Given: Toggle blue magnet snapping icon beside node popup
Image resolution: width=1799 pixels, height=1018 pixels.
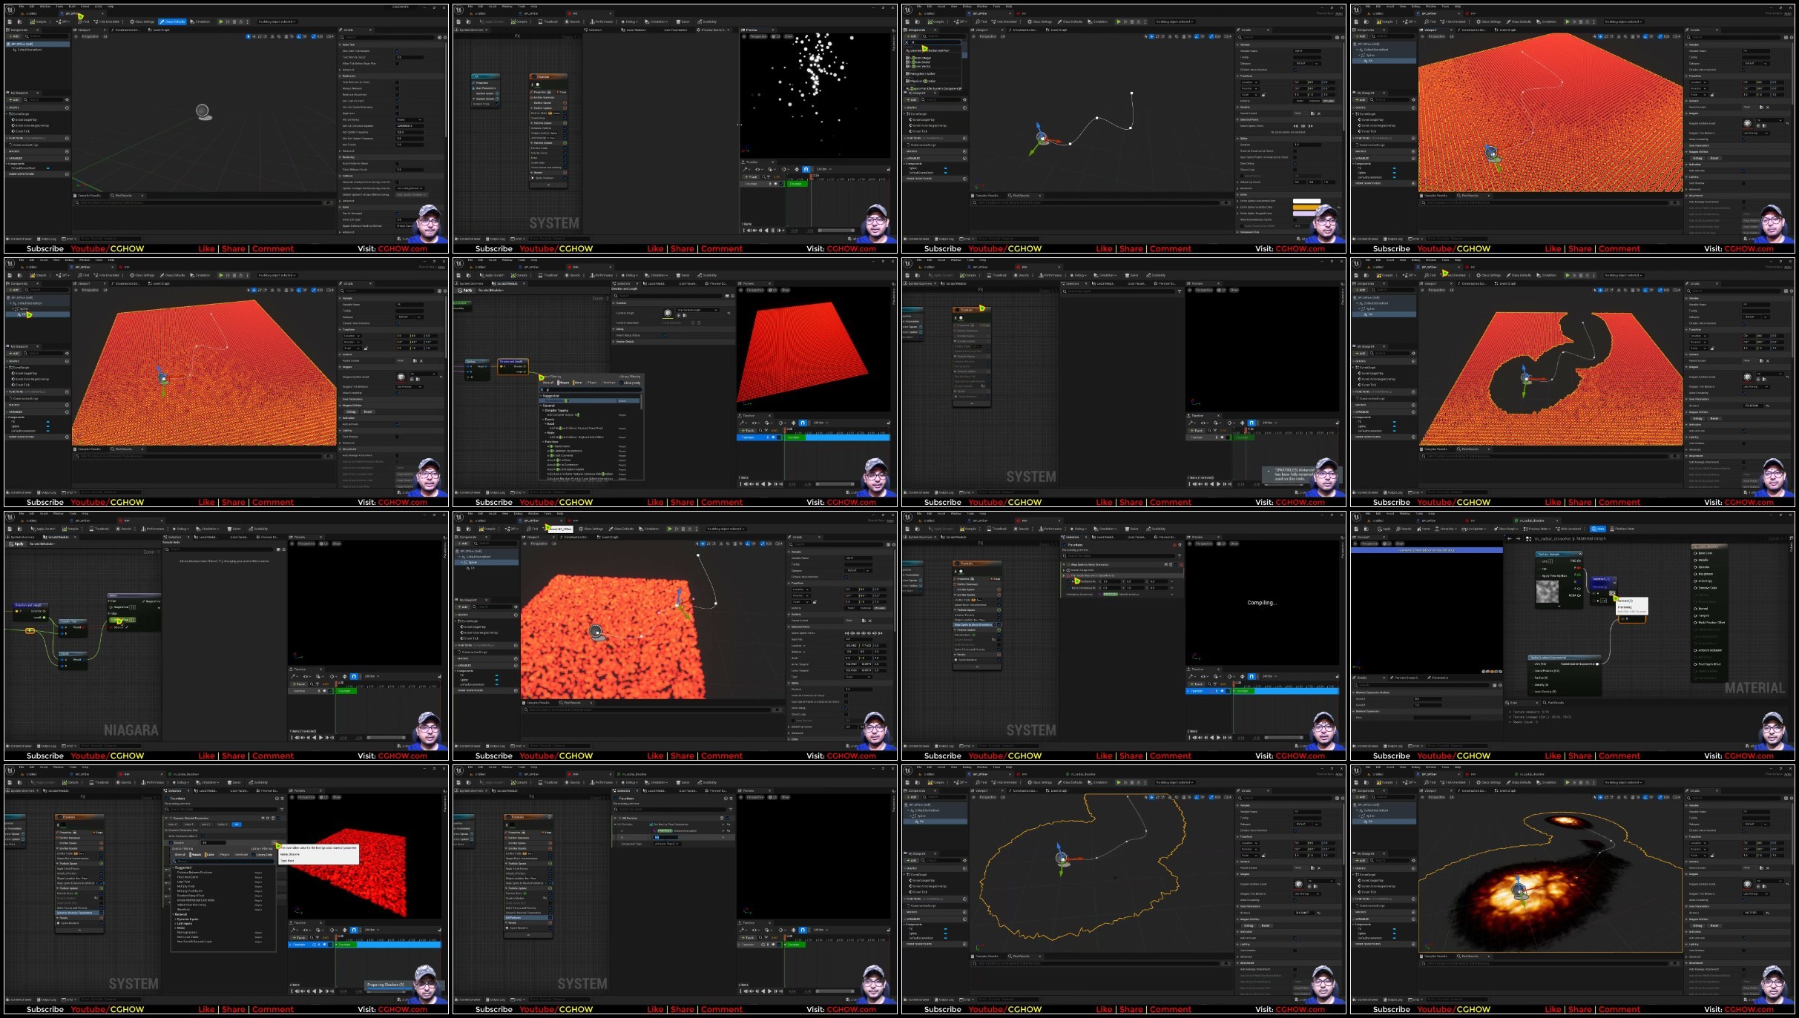Looking at the screenshot, I should (x=803, y=423).
